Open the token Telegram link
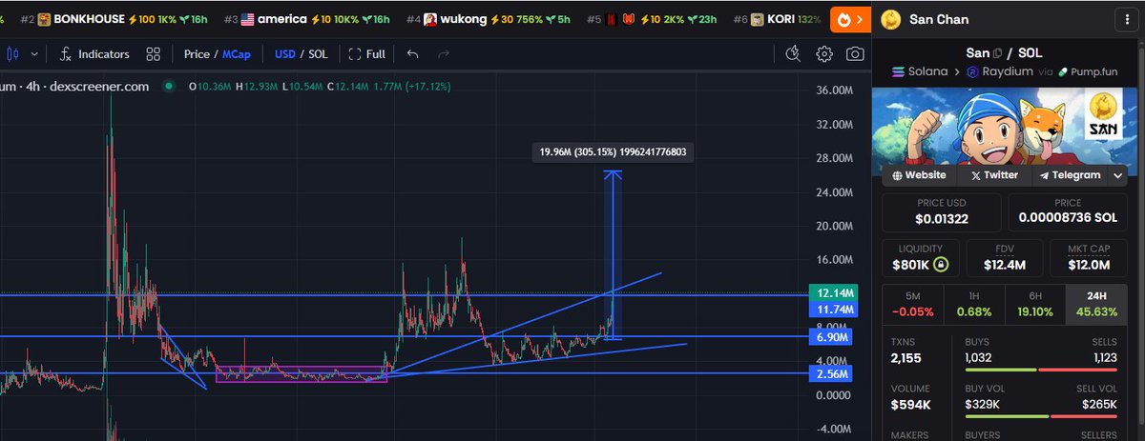Viewport: 1145px width, 441px height. (x=1070, y=175)
